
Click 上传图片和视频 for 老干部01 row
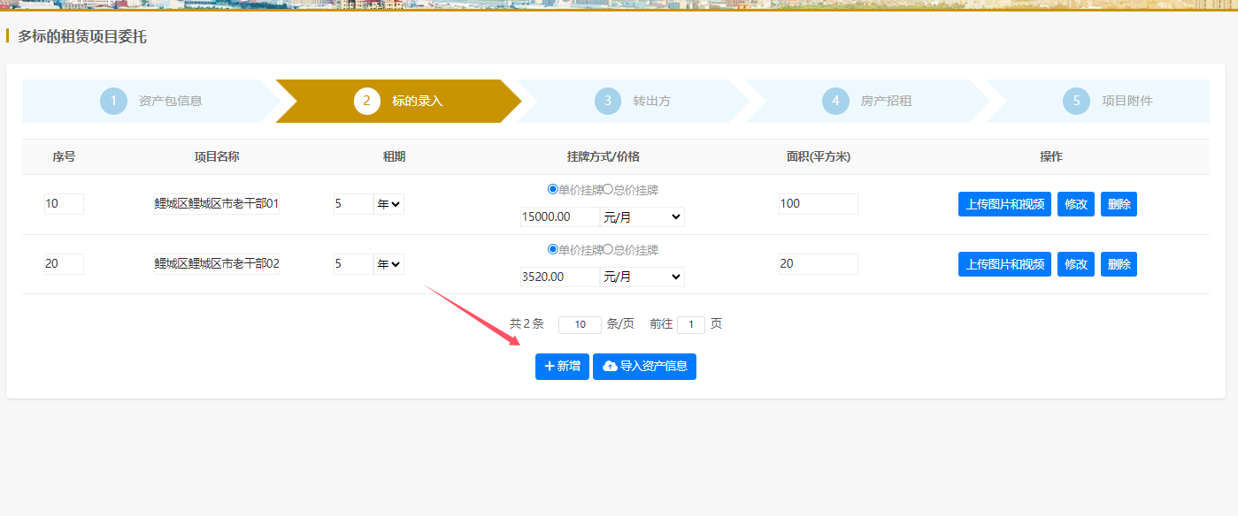point(1004,204)
